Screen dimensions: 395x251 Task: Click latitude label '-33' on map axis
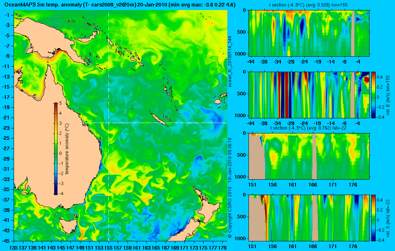click(x=6, y=179)
